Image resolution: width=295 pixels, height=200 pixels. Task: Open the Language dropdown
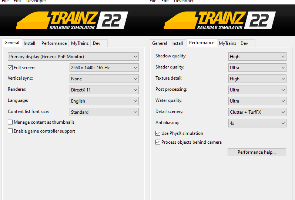click(x=104, y=101)
